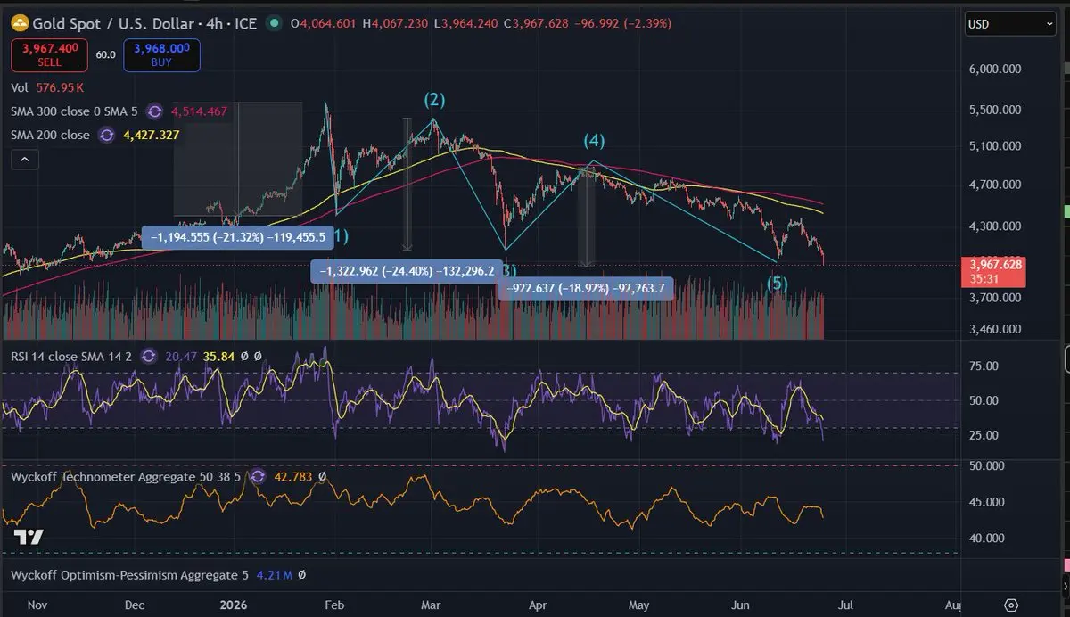Click the 60.0 spread value
The image size is (1070, 617).
(106, 54)
